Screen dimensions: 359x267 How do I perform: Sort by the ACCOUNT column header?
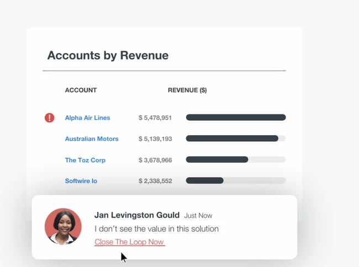click(81, 90)
